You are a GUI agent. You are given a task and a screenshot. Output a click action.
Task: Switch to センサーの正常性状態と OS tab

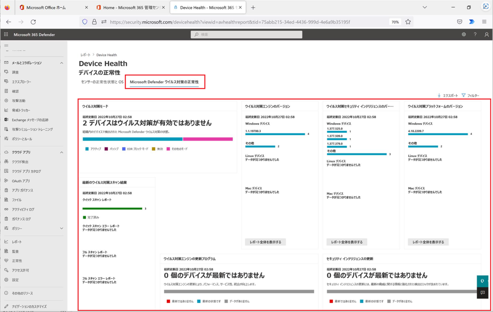tap(102, 82)
